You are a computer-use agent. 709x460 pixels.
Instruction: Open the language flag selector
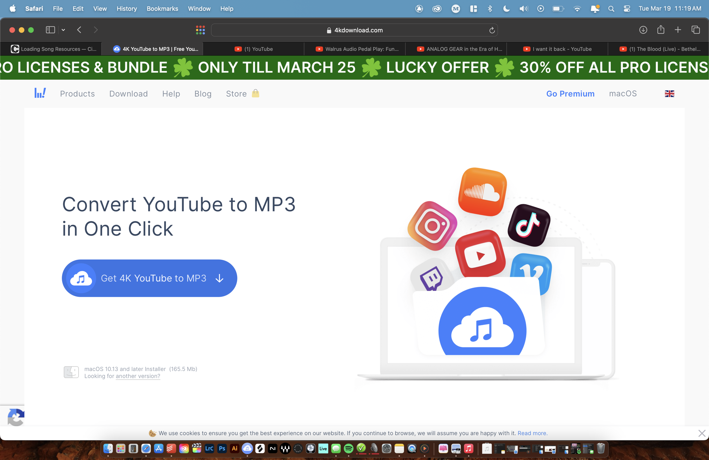click(669, 94)
